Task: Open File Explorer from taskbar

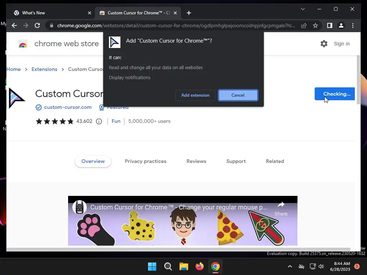Action: pyautogui.click(x=184, y=266)
